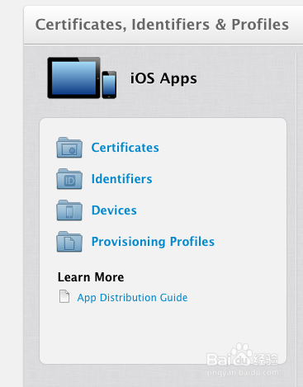Go to the Certificates link
Image resolution: width=303 pixels, height=387 pixels.
(x=125, y=148)
